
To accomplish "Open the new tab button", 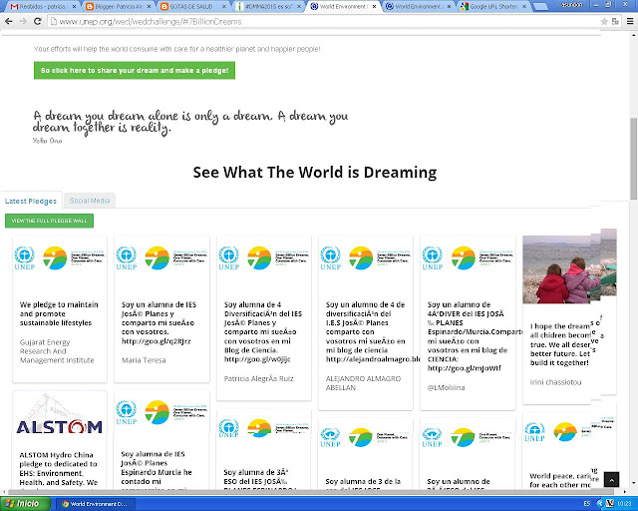I will 540,7.
